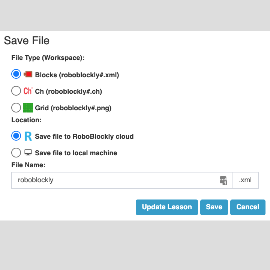Click the 'Grid (roboblockly#.png)' label
The height and width of the screenshot is (270, 270).
pos(73,108)
